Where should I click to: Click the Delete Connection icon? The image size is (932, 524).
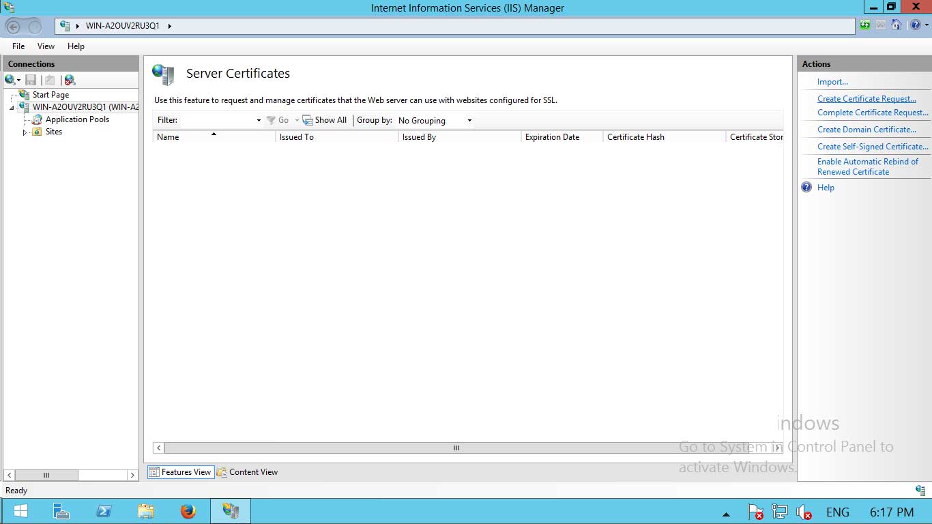pyautogui.click(x=70, y=80)
